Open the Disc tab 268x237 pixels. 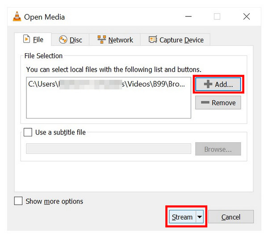[x=70, y=40]
